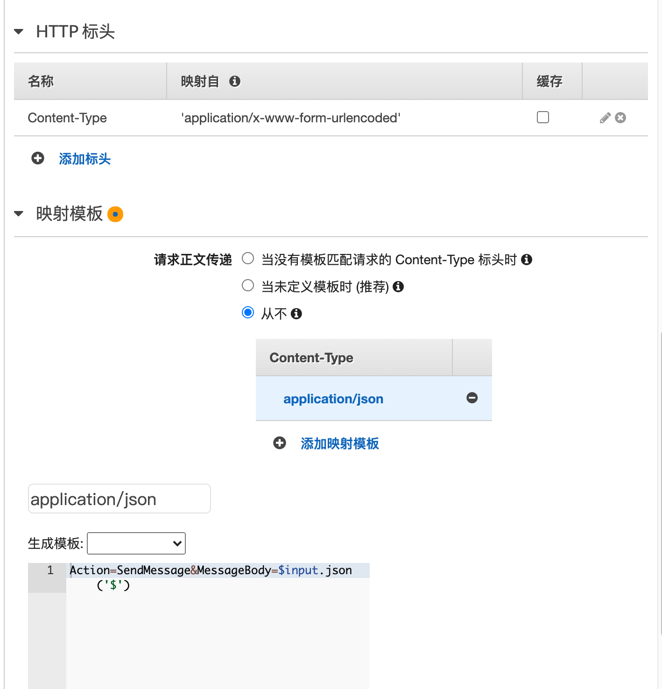Screen dimensions: 662x689
Task: Open info icon after Content-Type 标头时 option
Action: 527,260
